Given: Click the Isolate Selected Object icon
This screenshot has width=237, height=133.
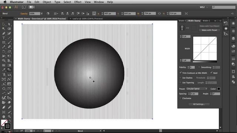Looking at the screenshot, I should tap(186, 14).
